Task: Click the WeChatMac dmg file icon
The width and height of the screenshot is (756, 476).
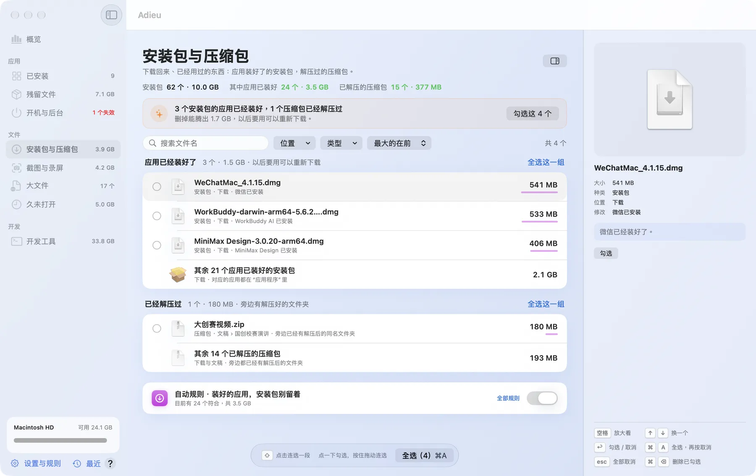Action: click(x=178, y=186)
